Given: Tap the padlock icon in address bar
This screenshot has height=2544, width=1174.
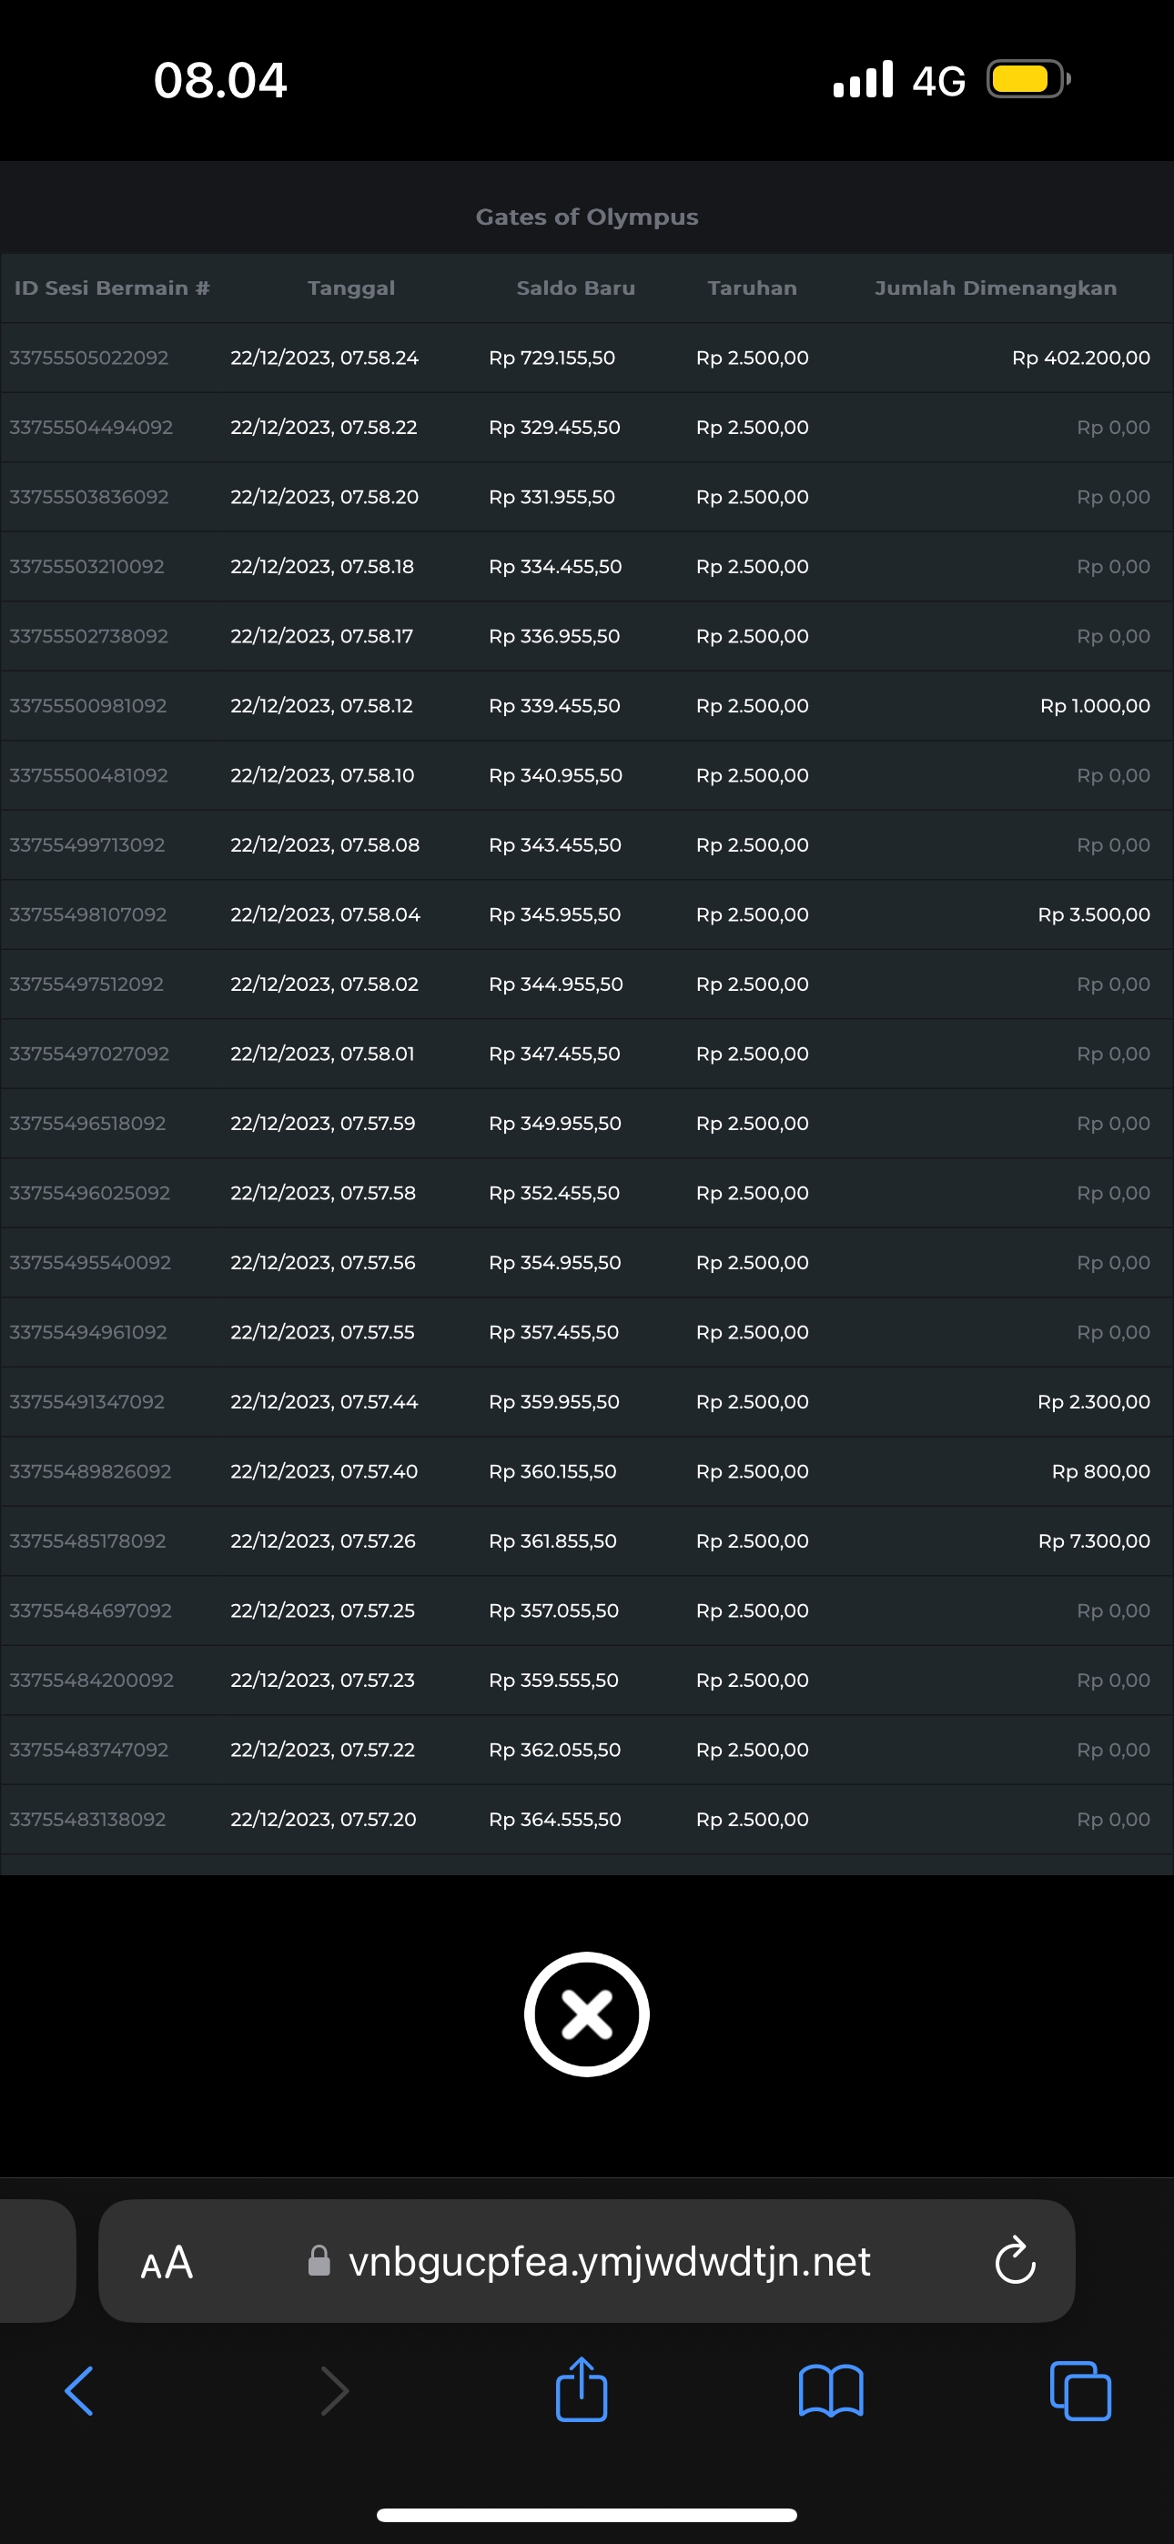Looking at the screenshot, I should click(319, 2260).
